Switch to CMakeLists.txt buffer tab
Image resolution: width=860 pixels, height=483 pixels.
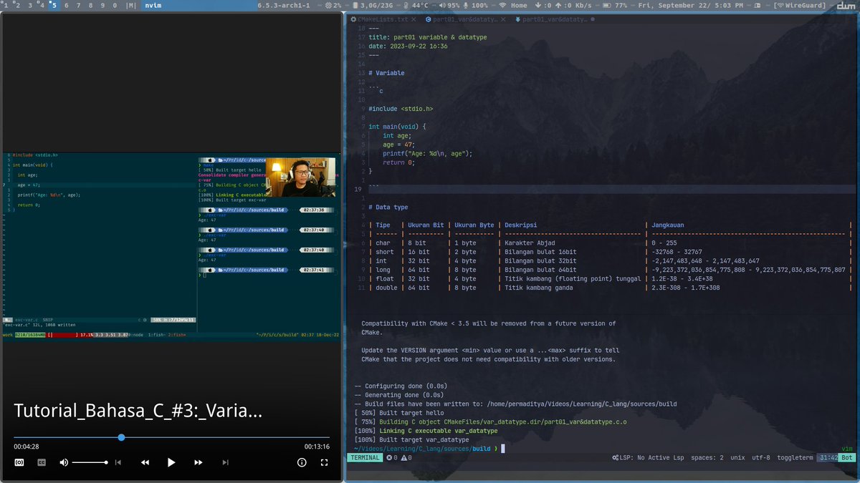point(383,19)
